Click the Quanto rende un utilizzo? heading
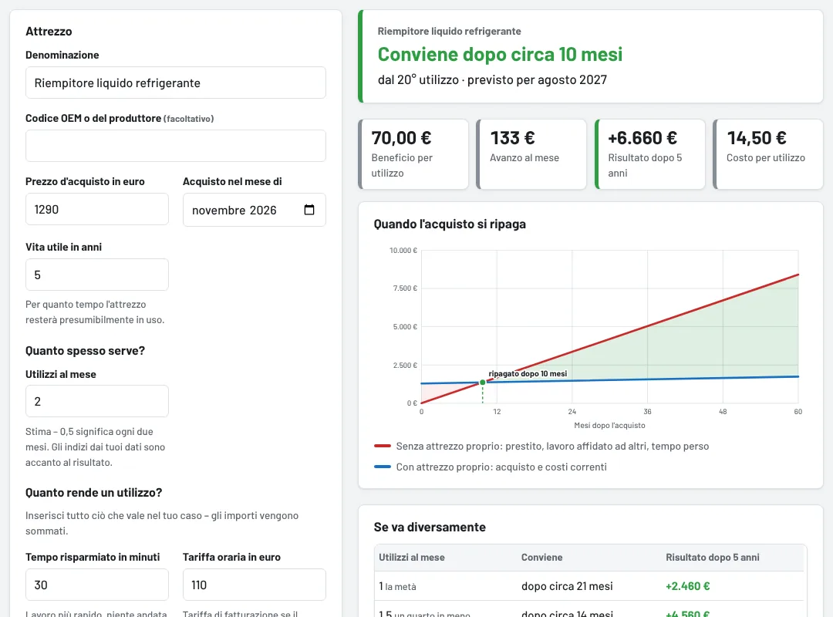This screenshot has height=617, width=833. point(93,493)
